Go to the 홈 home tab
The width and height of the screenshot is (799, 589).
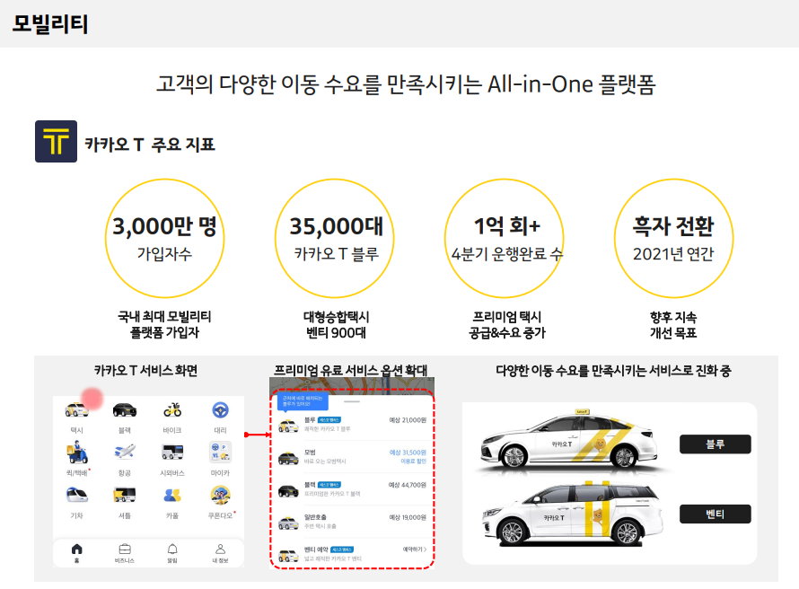click(76, 552)
